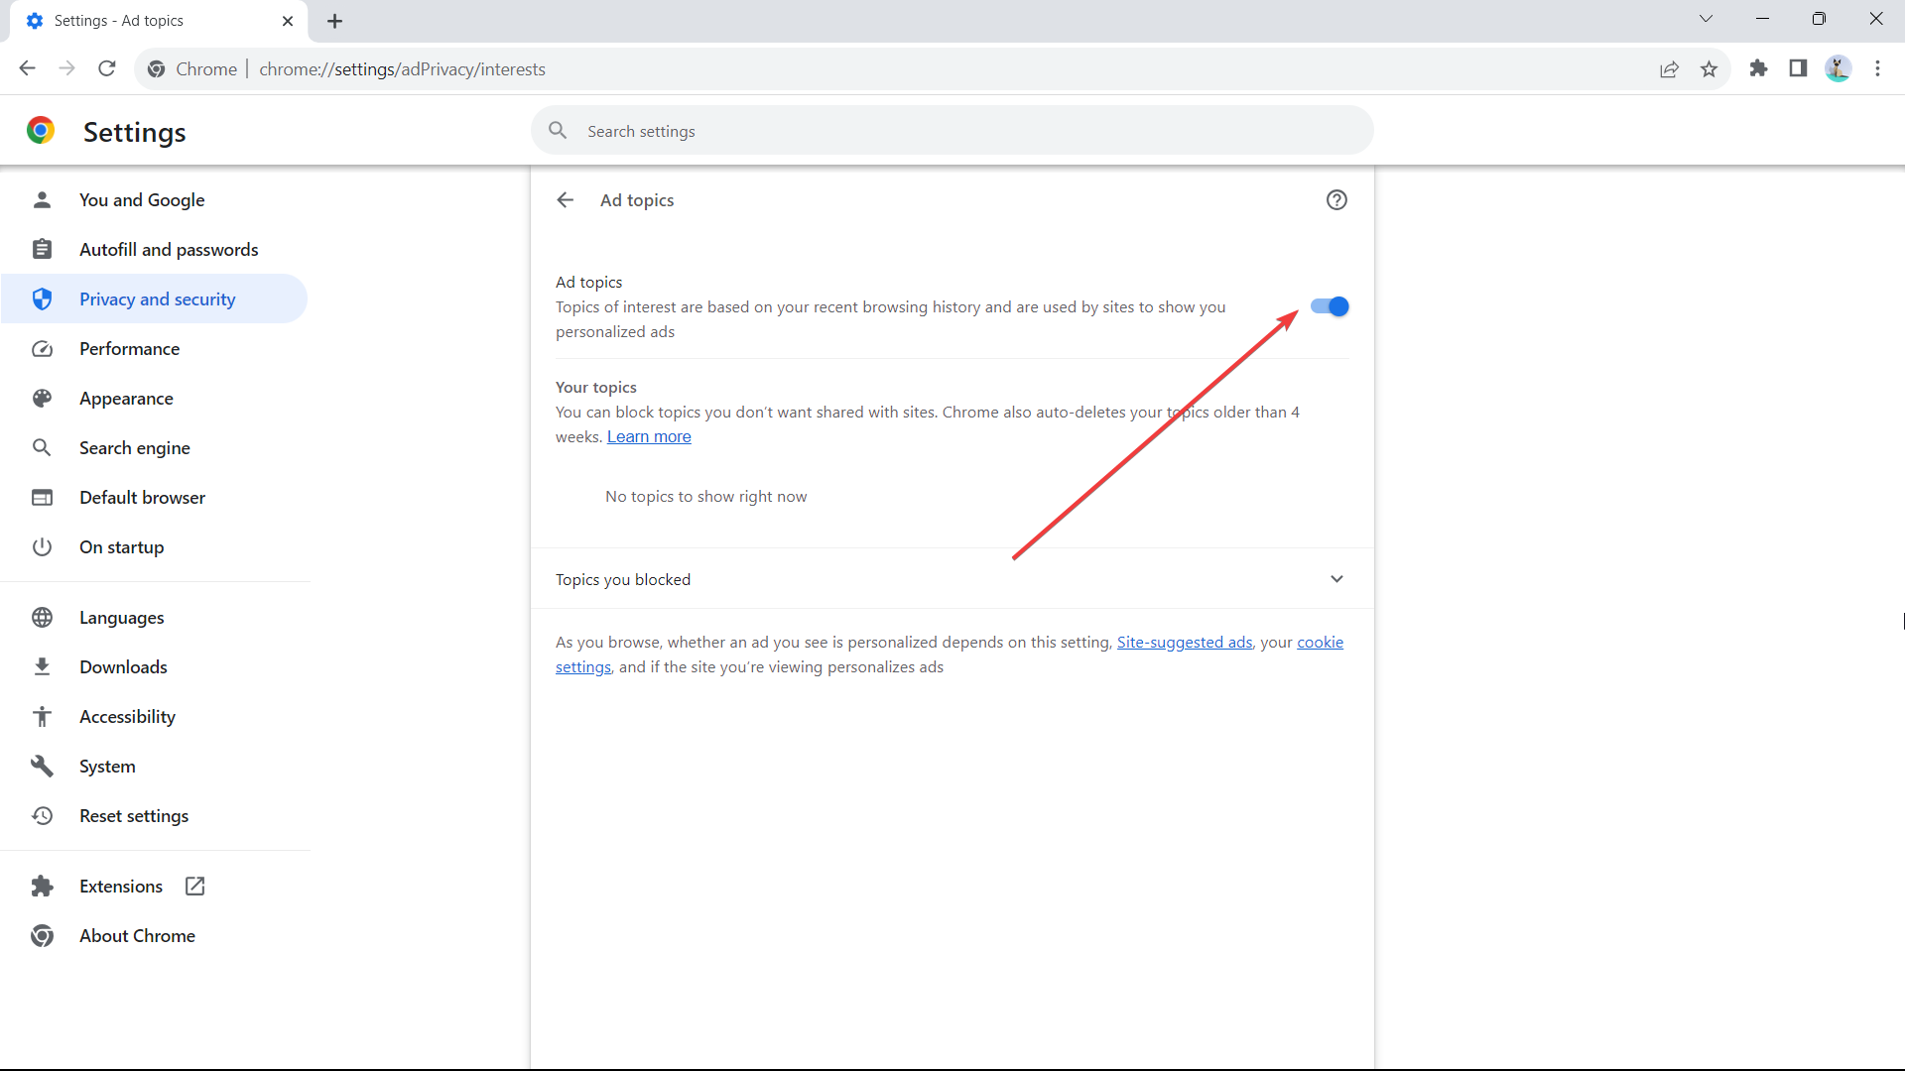
Task: Open the profile avatar menu
Action: click(1838, 68)
